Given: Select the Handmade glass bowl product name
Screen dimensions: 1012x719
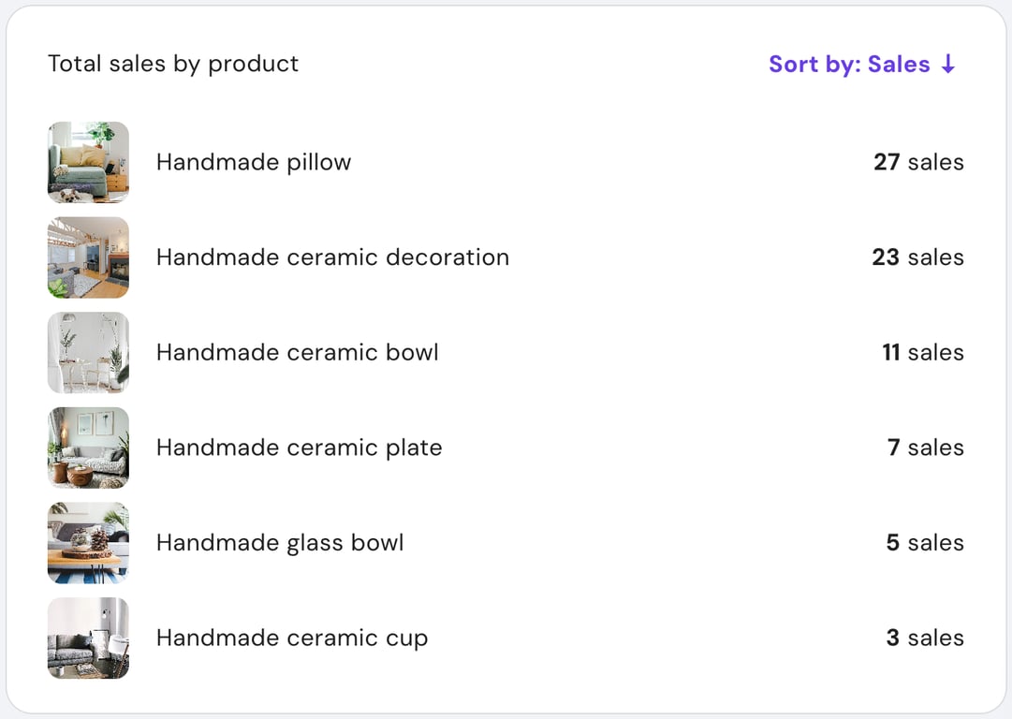Looking at the screenshot, I should pyautogui.click(x=281, y=542).
